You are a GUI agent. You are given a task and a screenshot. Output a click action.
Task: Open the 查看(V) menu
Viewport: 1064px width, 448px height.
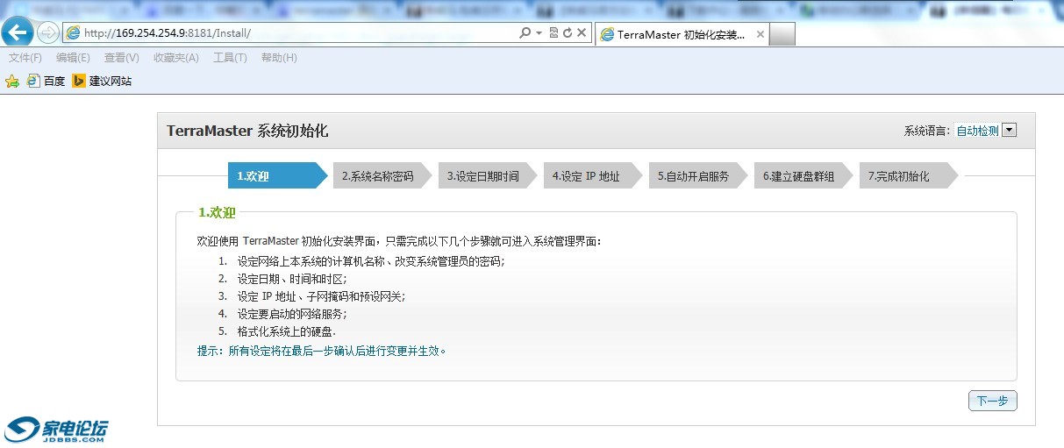point(121,58)
